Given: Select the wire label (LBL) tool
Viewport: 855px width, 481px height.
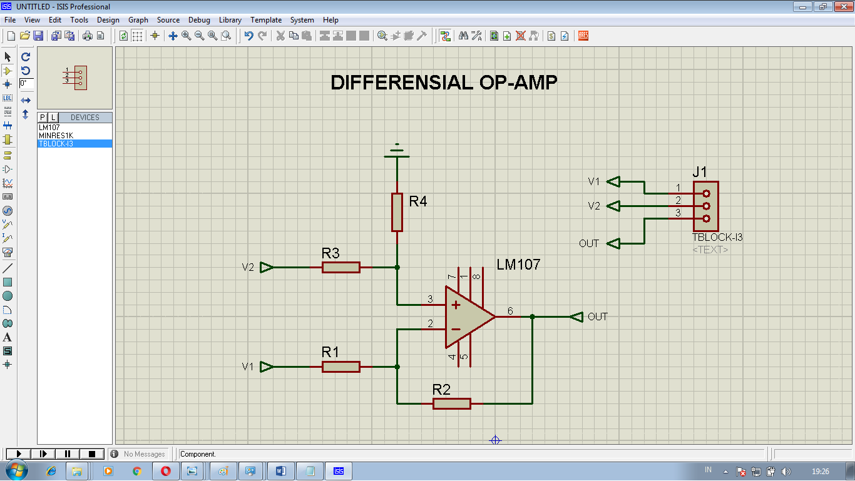Looking at the screenshot, I should [7, 98].
